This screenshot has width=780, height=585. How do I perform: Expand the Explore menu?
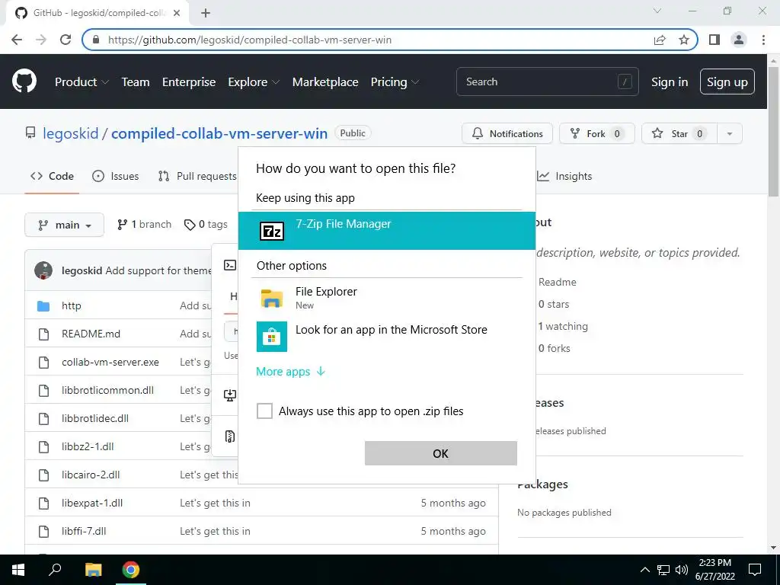point(254,82)
